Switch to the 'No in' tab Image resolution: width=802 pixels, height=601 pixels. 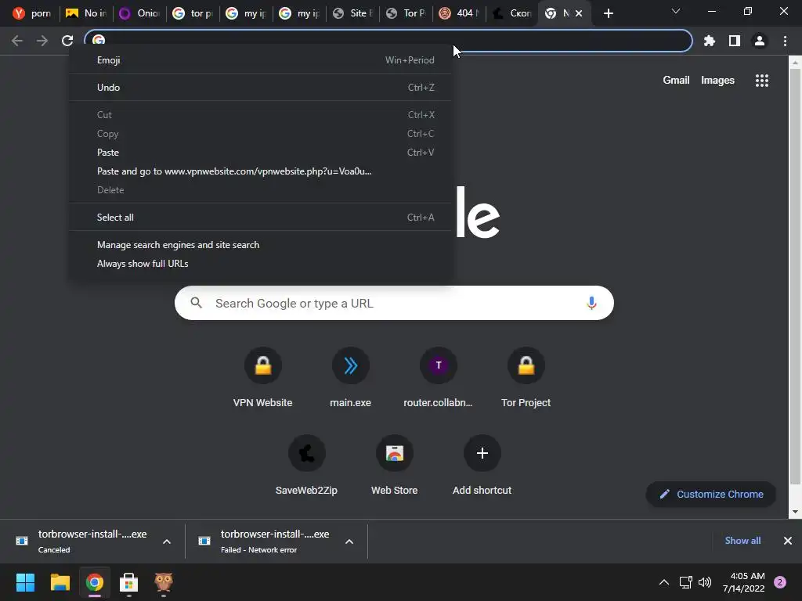click(86, 13)
